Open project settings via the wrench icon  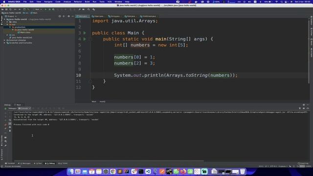point(79,9)
